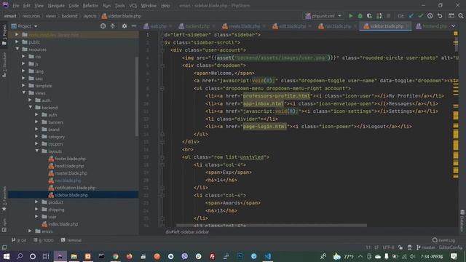
Task: Open footer.blade.php in project tree
Action: tap(70, 159)
